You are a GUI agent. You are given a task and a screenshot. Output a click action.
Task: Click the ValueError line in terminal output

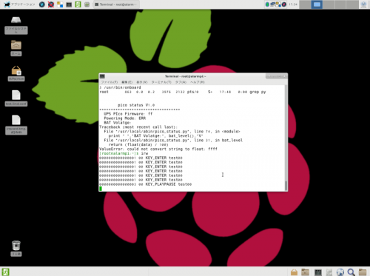point(158,149)
